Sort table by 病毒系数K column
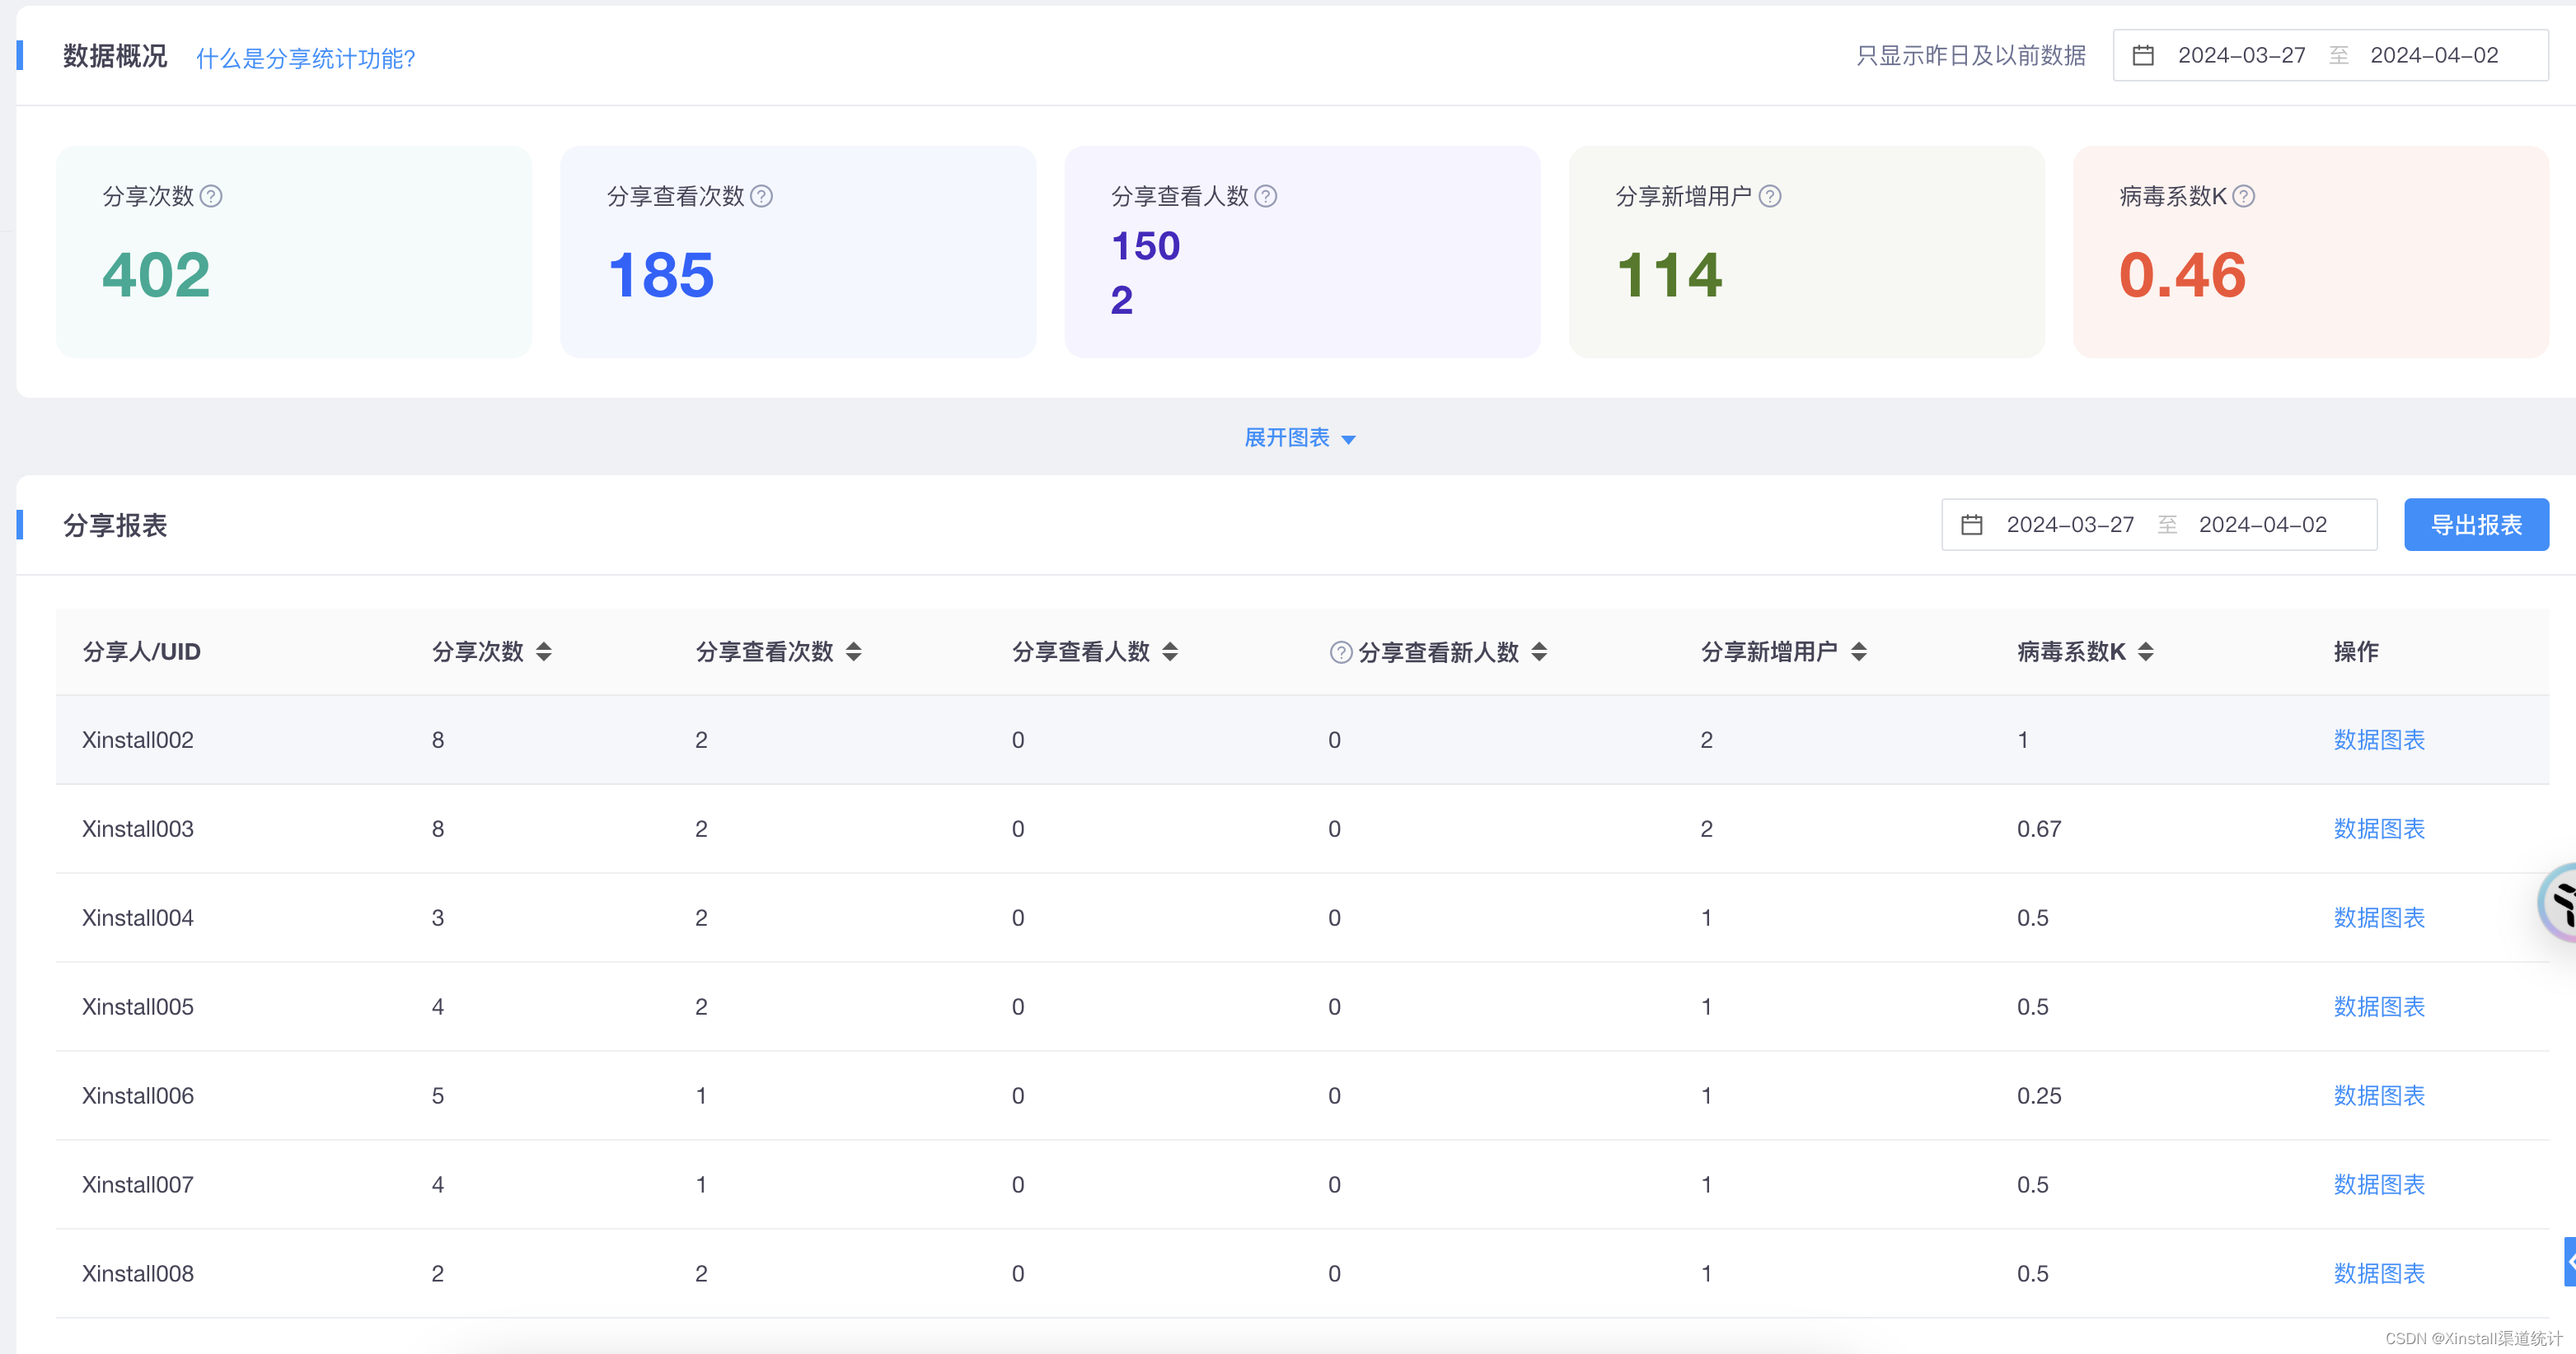This screenshot has width=2576, height=1354. [x=2145, y=652]
